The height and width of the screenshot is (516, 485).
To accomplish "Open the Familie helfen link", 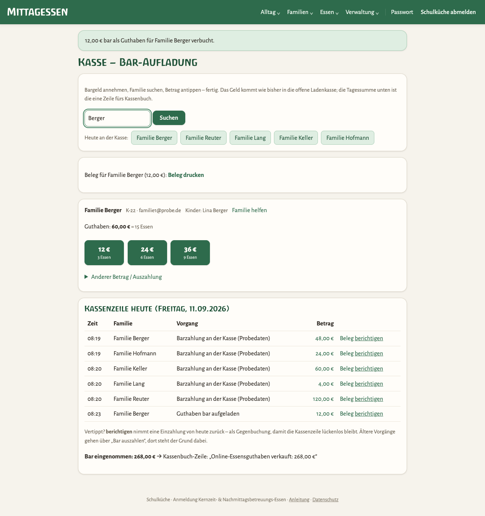I will [250, 210].
